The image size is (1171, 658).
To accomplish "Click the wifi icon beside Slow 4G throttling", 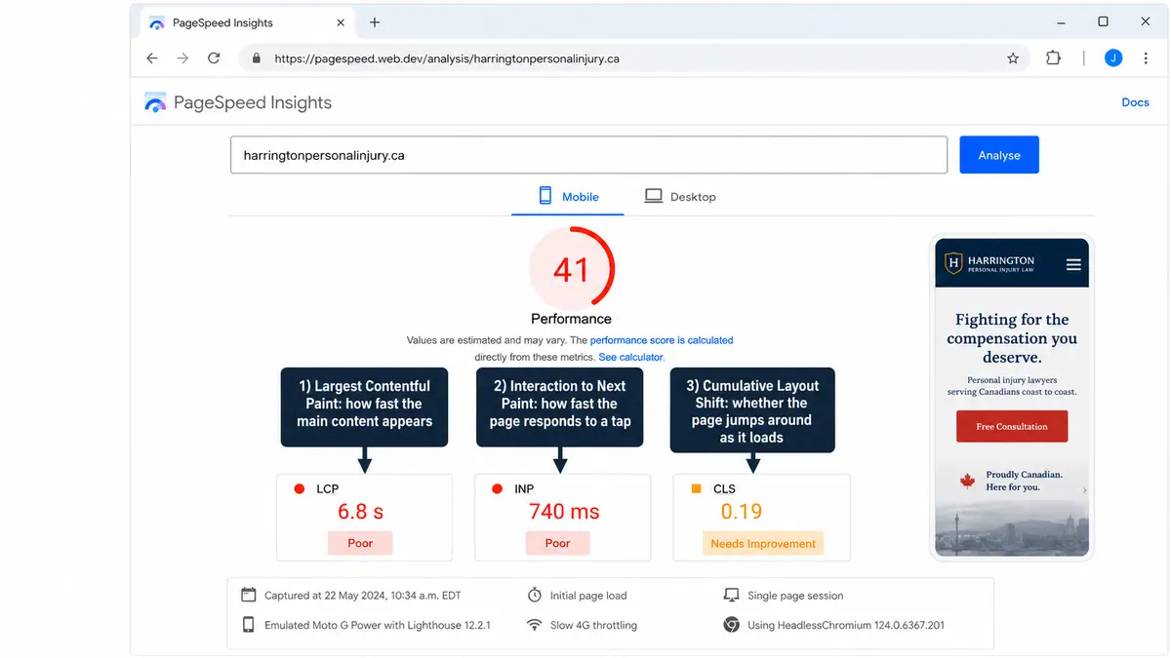I will (534, 625).
